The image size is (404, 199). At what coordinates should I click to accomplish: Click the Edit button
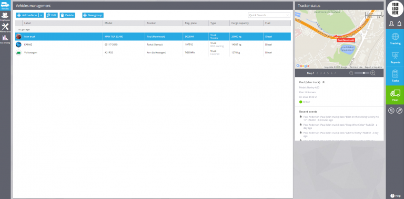52,15
